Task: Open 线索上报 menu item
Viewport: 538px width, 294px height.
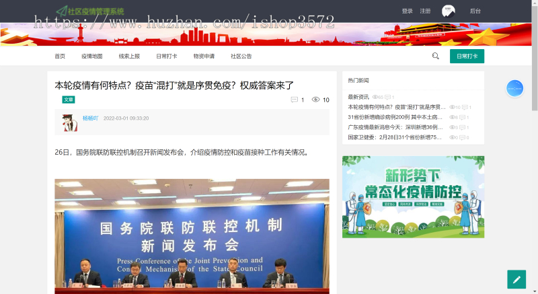Action: point(129,56)
